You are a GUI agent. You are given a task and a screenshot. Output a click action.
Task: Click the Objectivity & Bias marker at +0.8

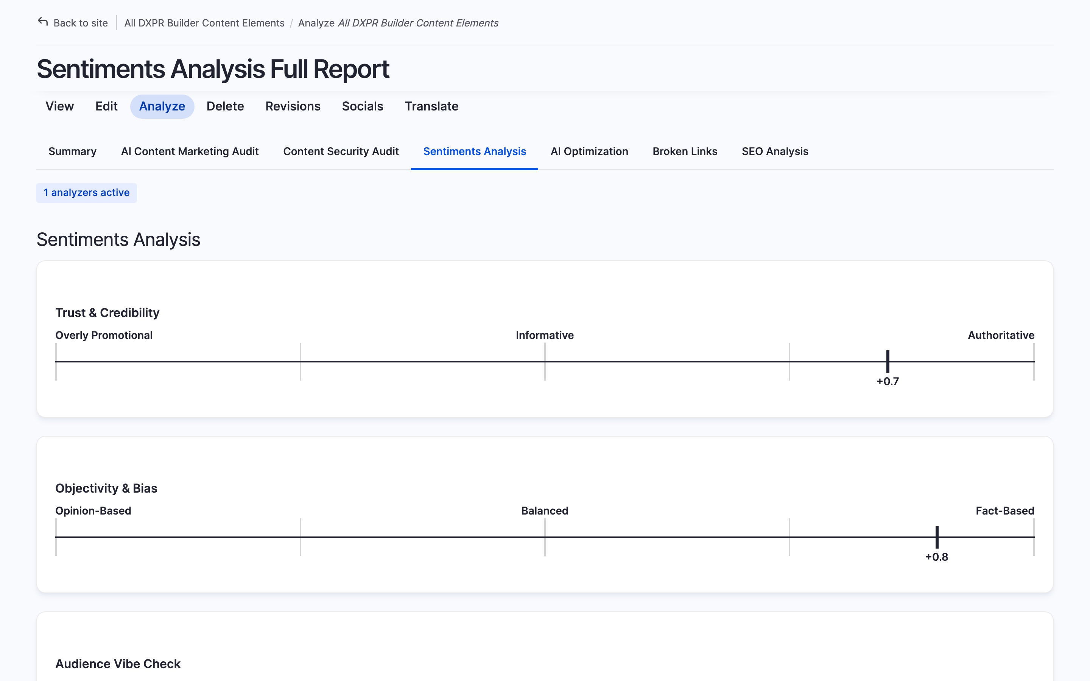click(937, 537)
